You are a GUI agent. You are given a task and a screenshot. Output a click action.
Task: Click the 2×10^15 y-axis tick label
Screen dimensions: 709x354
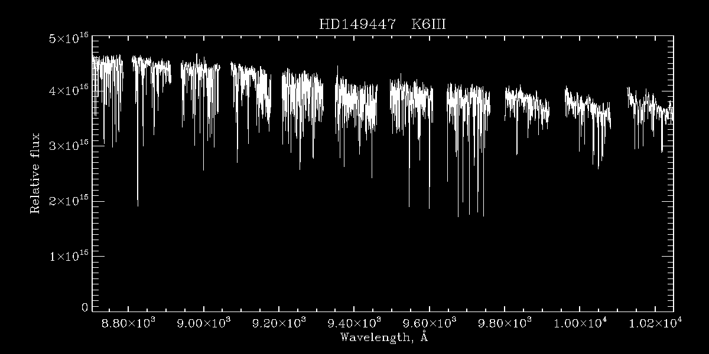click(69, 201)
